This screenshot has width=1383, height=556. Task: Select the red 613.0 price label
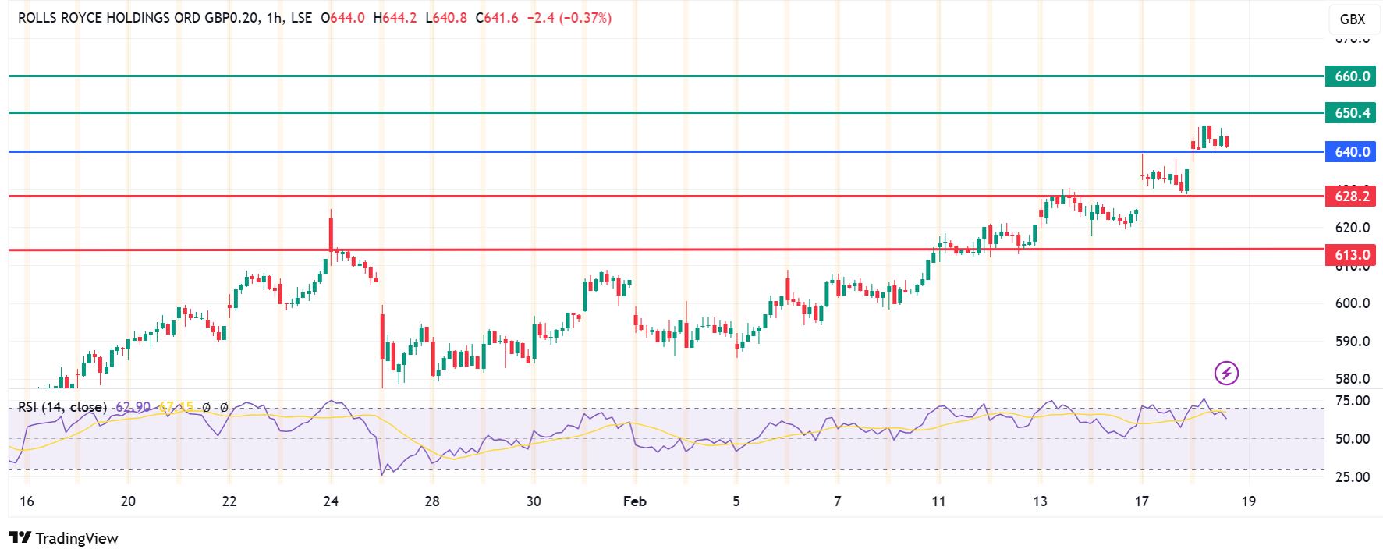[x=1352, y=254]
